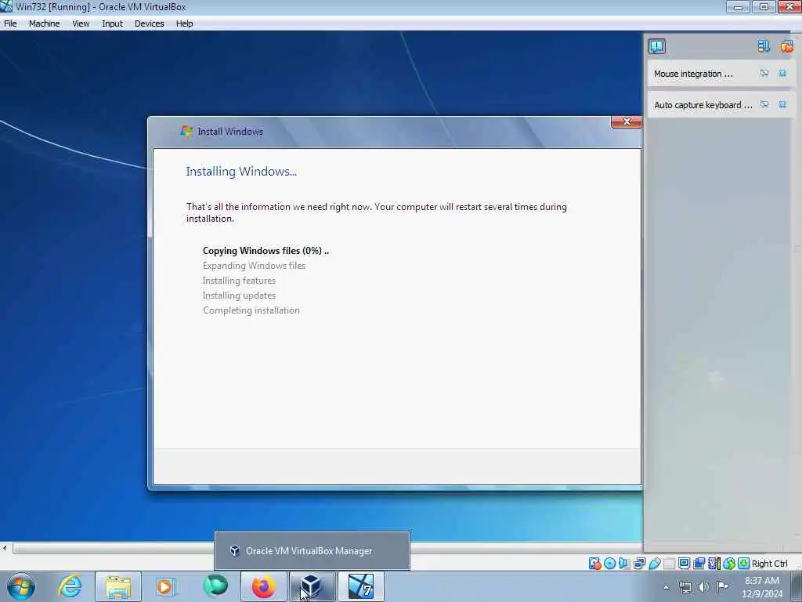Click the hard disk activity status icon

click(x=595, y=564)
